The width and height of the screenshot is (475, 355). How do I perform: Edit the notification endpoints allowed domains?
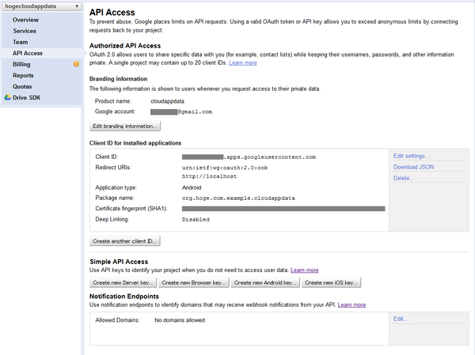[x=401, y=319]
